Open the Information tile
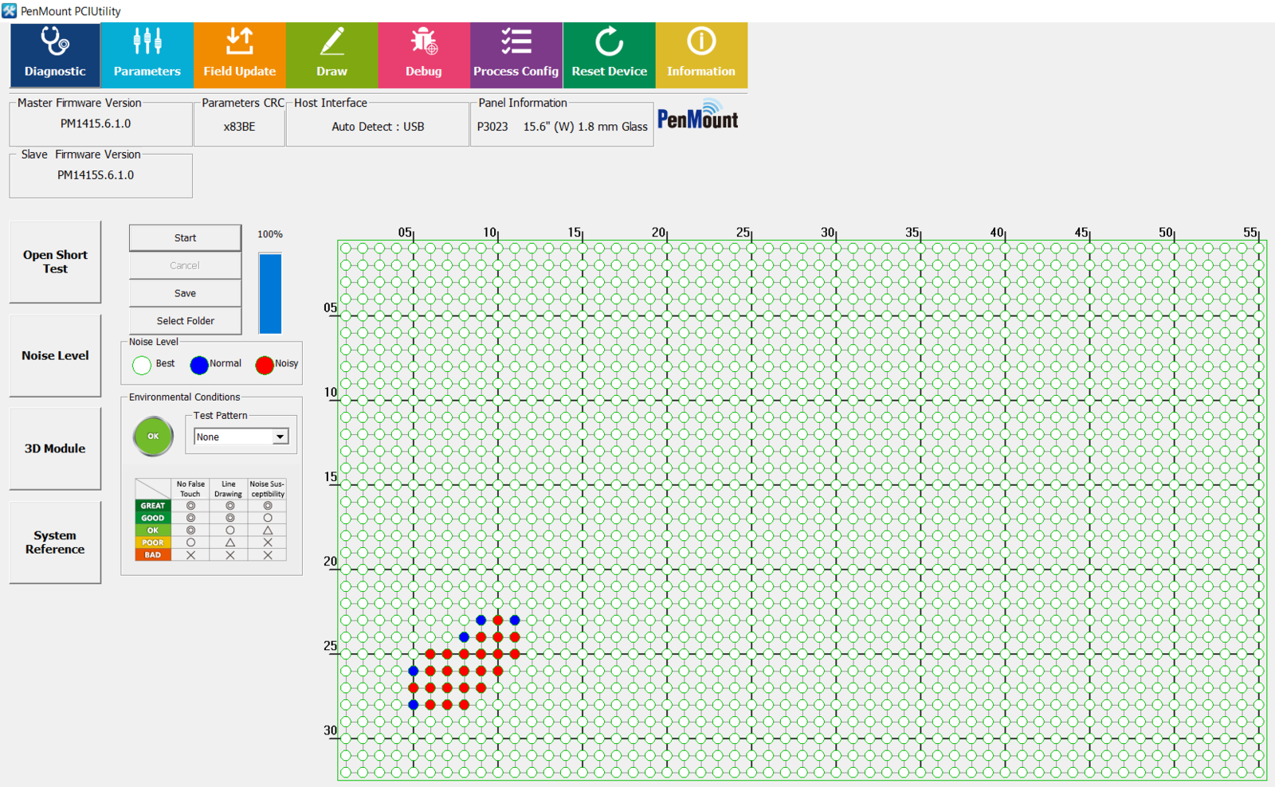This screenshot has width=1275, height=787. (x=701, y=54)
